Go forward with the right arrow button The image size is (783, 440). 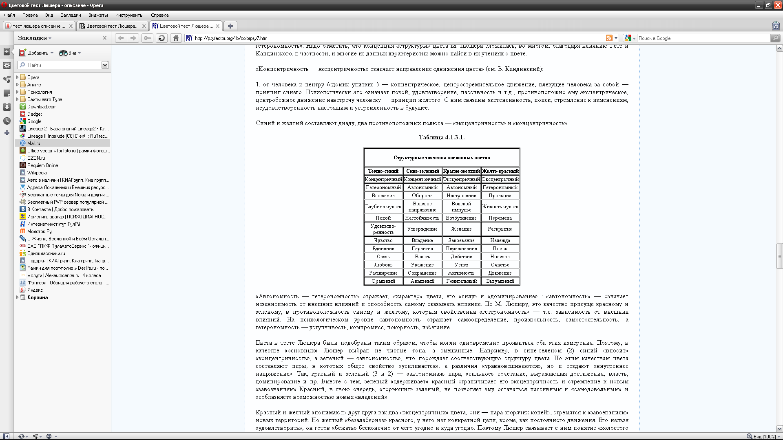click(x=133, y=38)
